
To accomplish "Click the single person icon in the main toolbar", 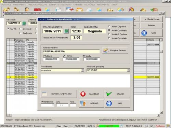I will 27,10.
